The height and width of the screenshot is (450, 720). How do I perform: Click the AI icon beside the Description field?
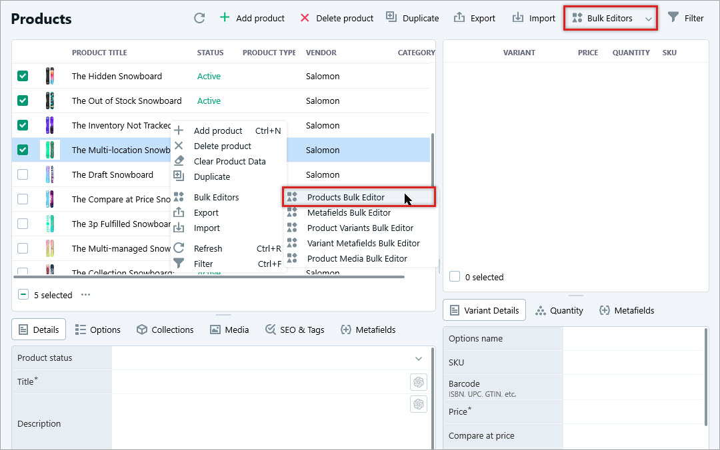418,404
